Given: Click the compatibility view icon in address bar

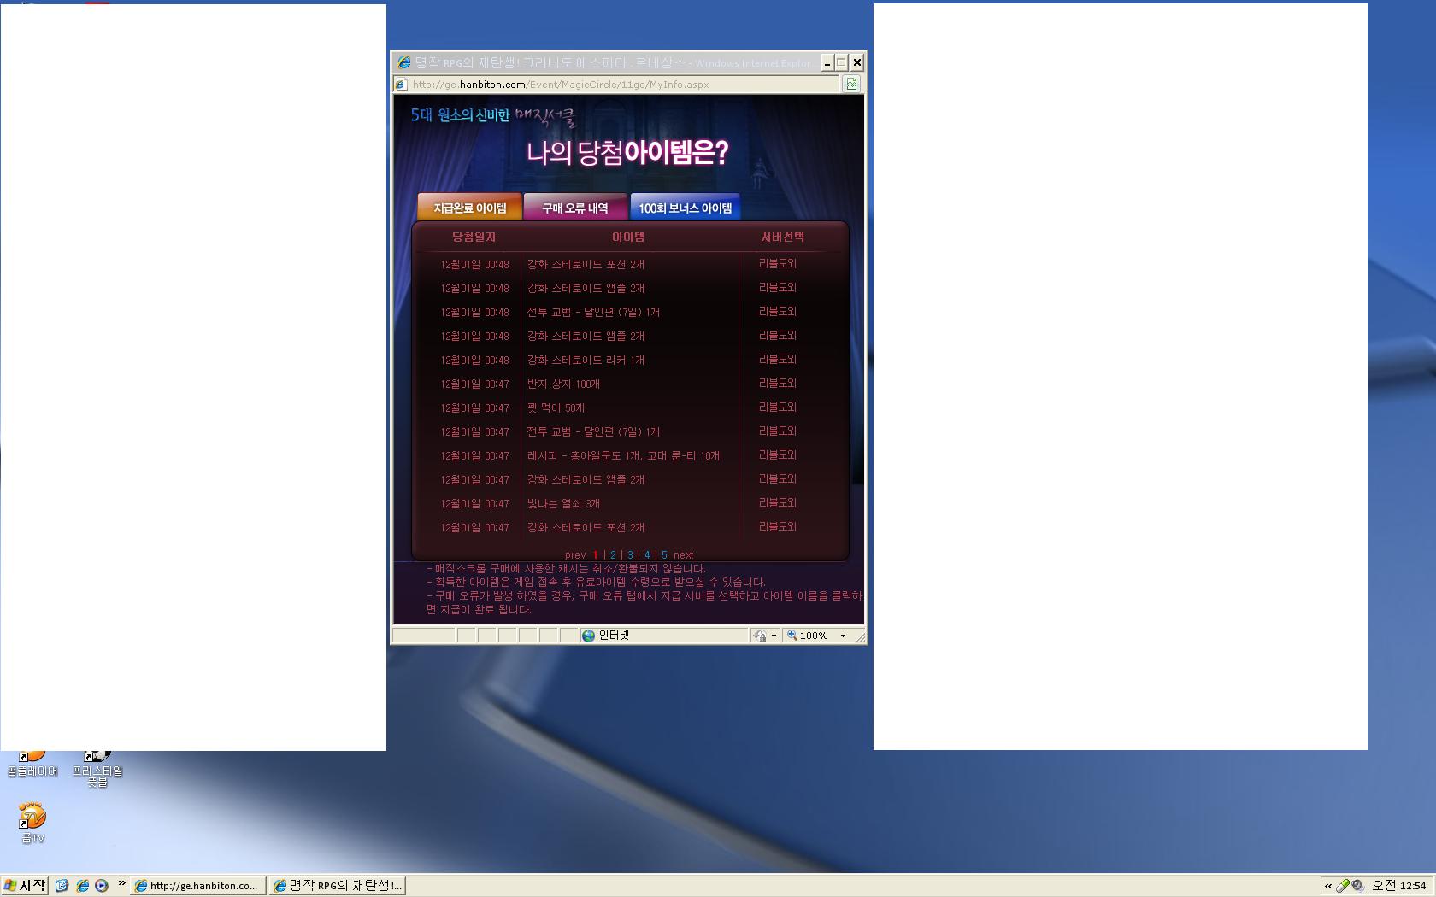Looking at the screenshot, I should click(851, 84).
